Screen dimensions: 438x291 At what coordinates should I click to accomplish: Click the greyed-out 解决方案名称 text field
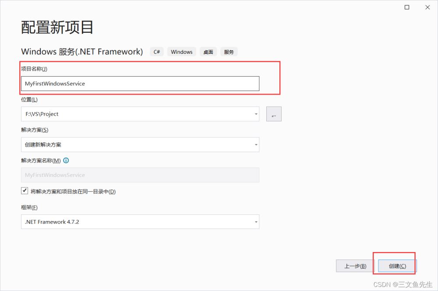pyautogui.click(x=140, y=175)
